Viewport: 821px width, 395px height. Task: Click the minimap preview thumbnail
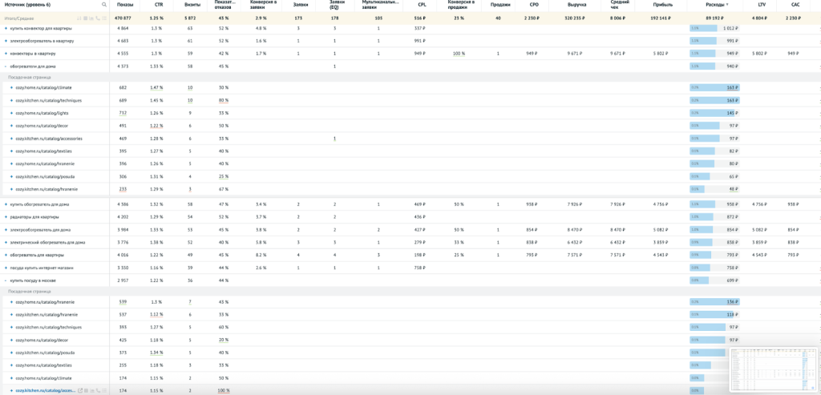pyautogui.click(x=773, y=369)
